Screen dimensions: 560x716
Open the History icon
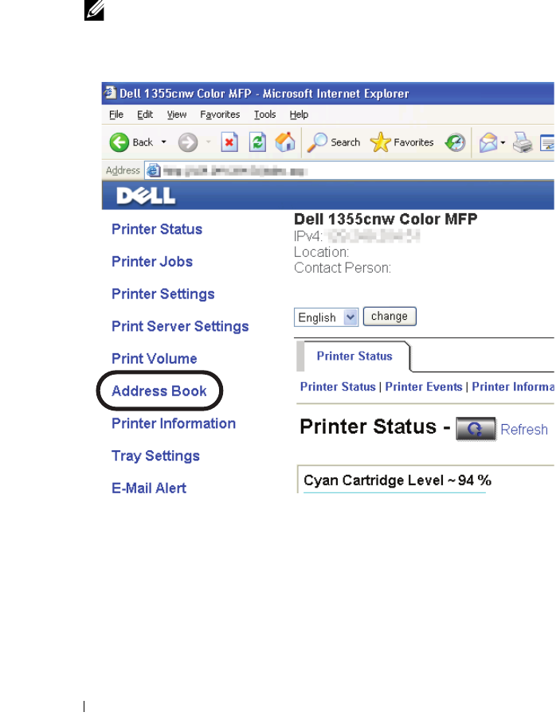coord(455,142)
